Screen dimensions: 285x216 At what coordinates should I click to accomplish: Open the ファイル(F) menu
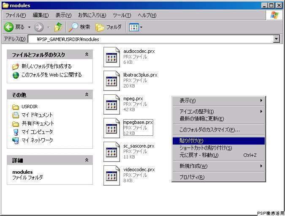click(x=16, y=15)
